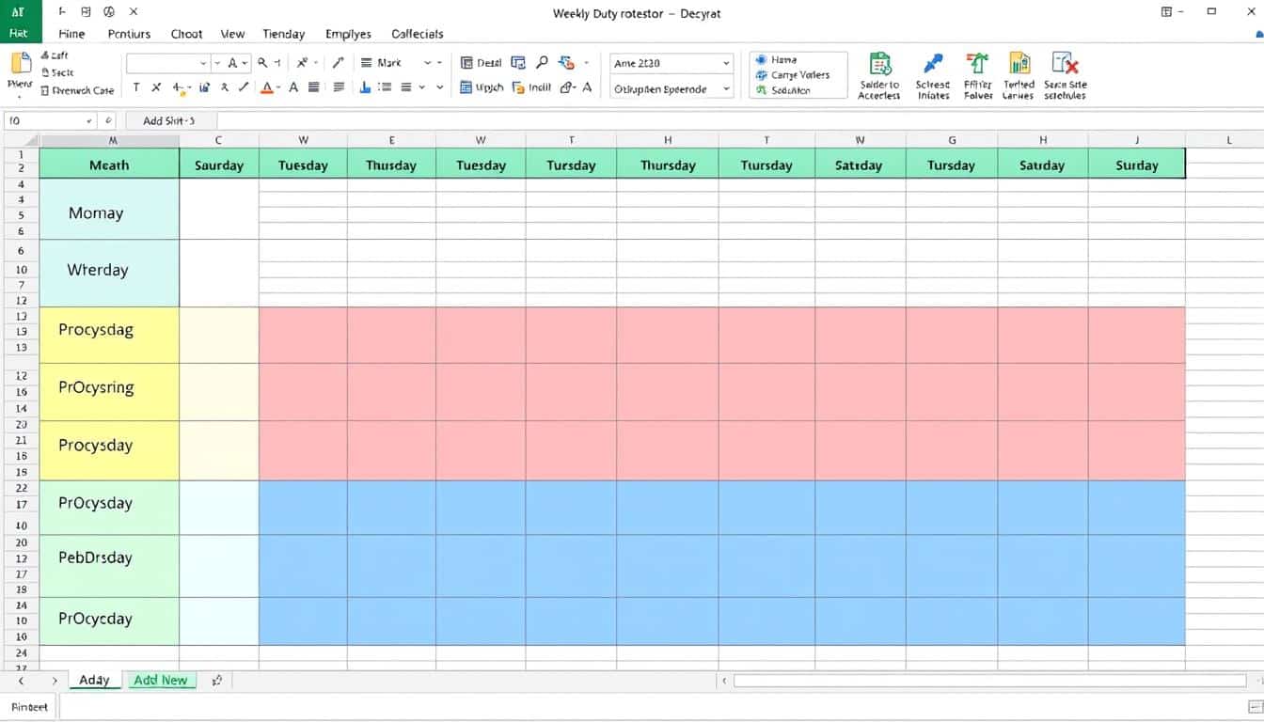Click the Add New sheet tab

[161, 680]
